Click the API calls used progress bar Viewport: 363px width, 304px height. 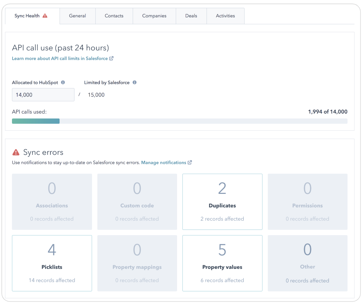[180, 121]
